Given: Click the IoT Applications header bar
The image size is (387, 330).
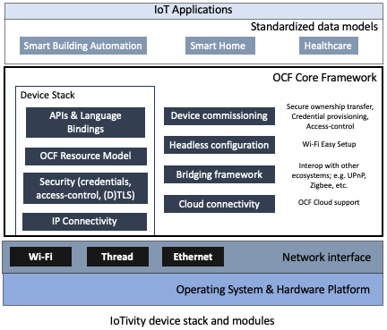Looking at the screenshot, I should coord(193,11).
